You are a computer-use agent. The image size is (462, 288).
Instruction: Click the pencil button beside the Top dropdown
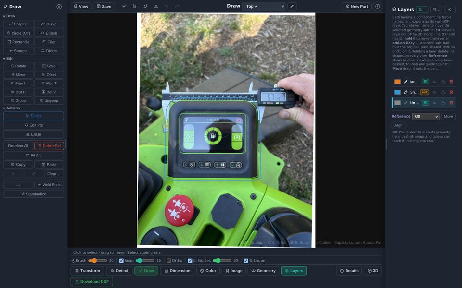[x=292, y=6]
